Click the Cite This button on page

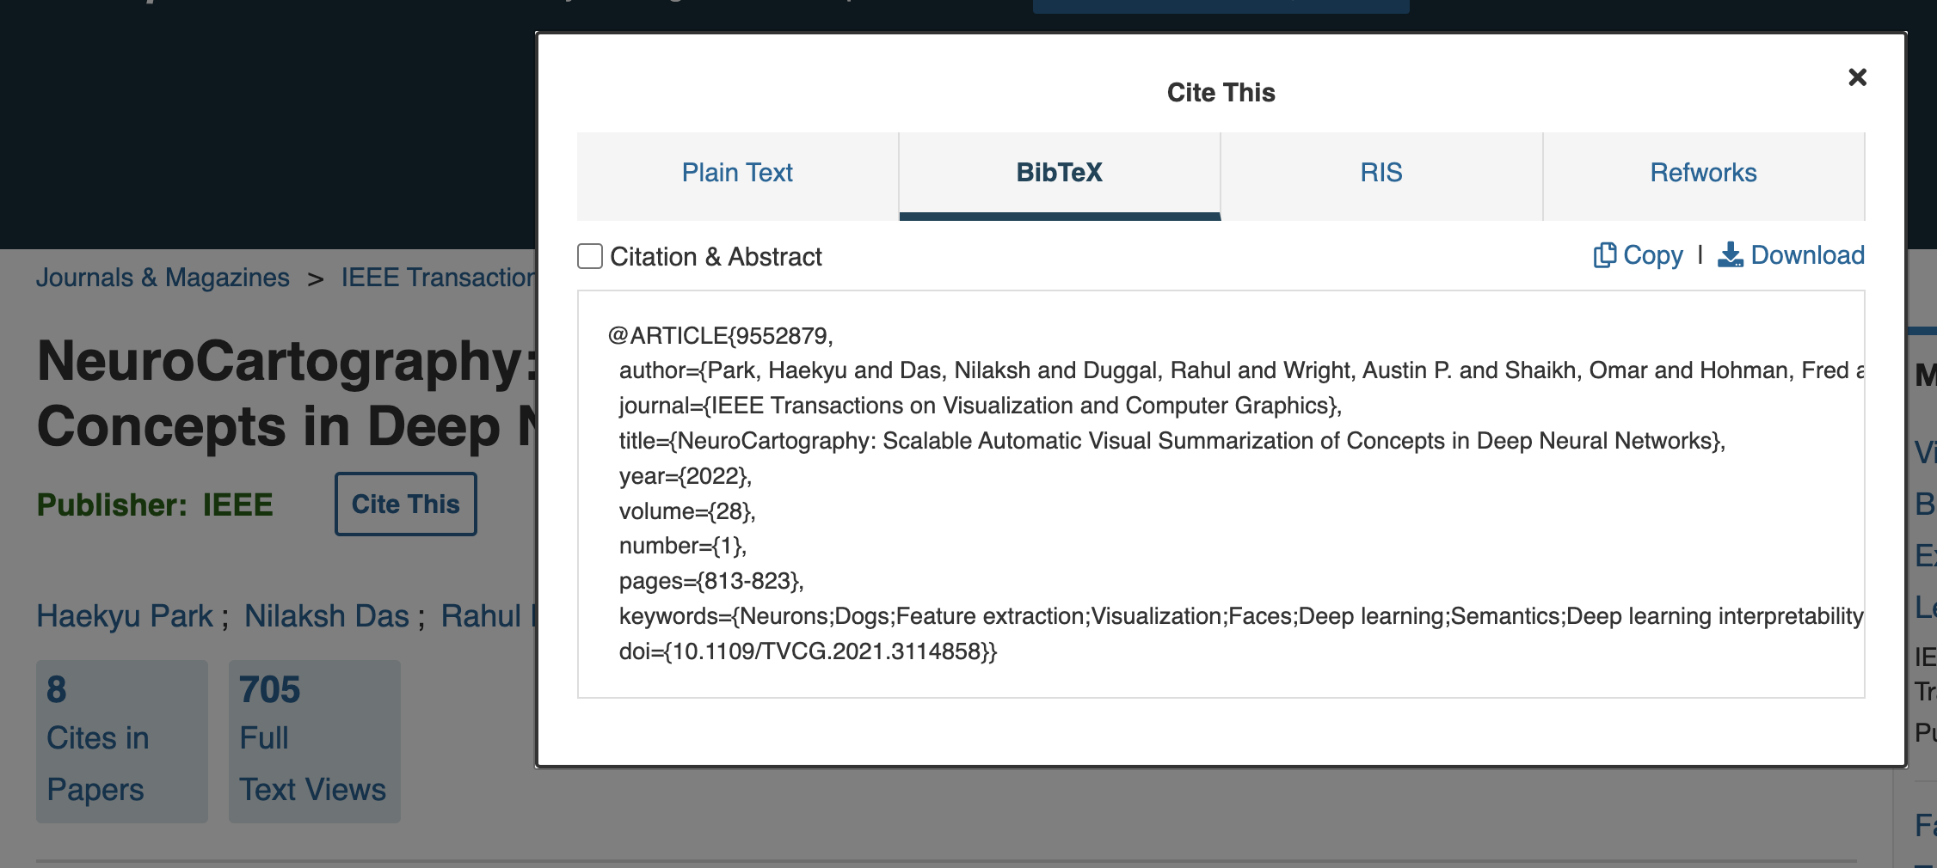click(x=406, y=504)
